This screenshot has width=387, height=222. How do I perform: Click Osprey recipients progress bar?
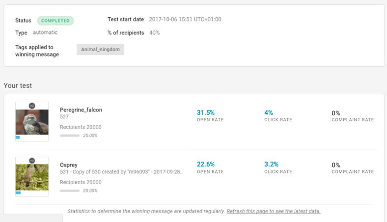(x=70, y=191)
